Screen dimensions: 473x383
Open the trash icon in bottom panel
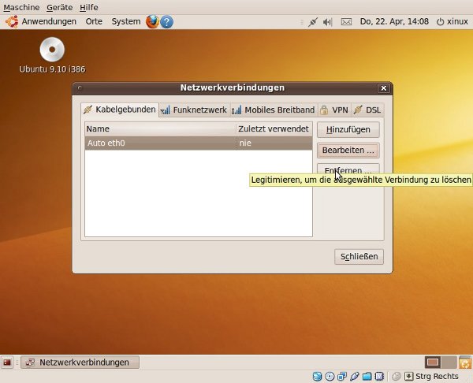click(x=465, y=363)
